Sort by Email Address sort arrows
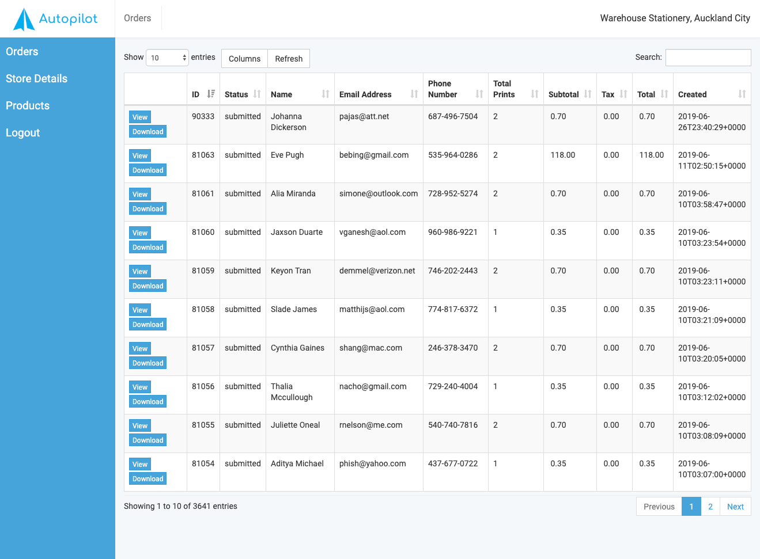This screenshot has width=760, height=559. 414,94
